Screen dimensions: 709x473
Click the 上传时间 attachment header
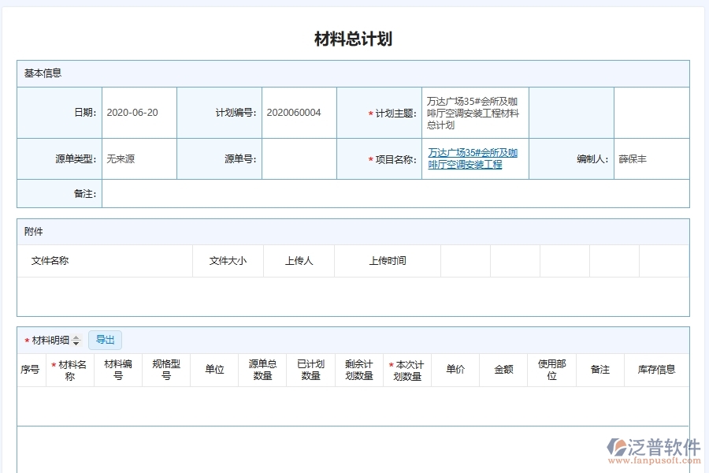tap(387, 261)
